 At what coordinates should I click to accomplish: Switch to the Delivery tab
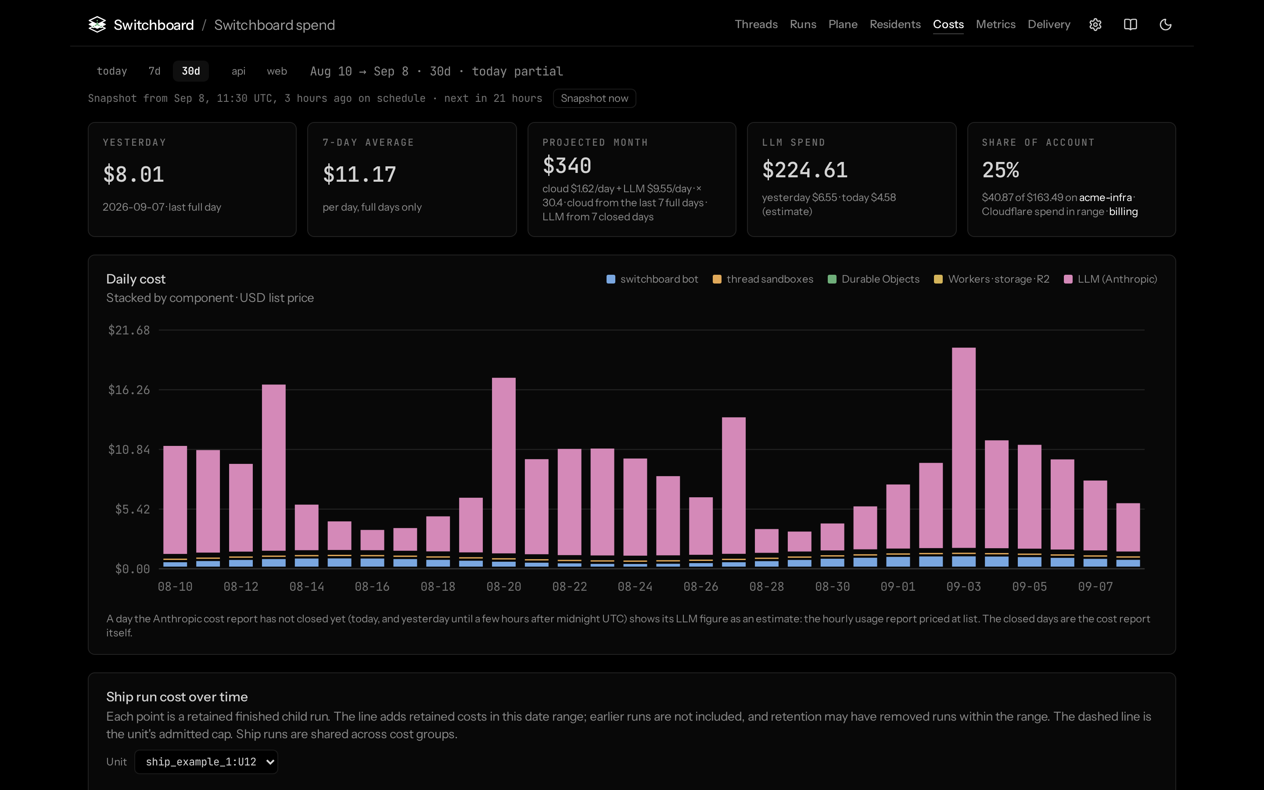[x=1049, y=25]
